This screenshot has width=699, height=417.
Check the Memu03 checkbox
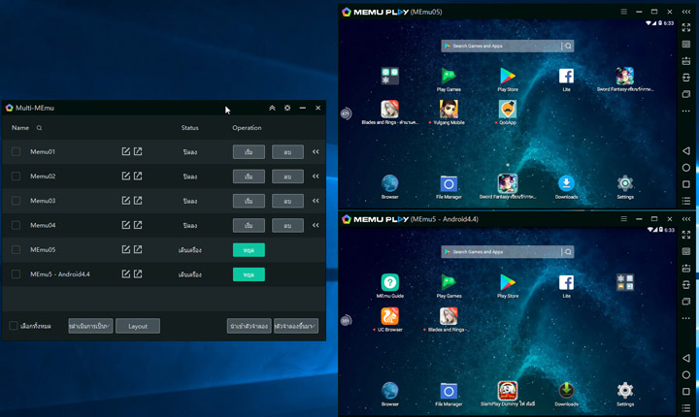click(17, 201)
